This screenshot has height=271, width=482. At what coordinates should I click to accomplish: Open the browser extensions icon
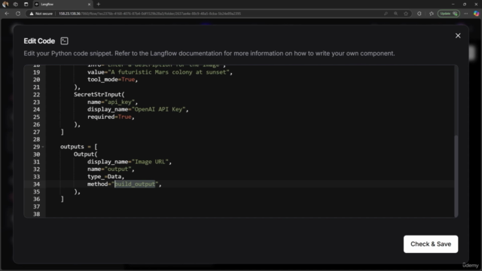[x=419, y=14]
